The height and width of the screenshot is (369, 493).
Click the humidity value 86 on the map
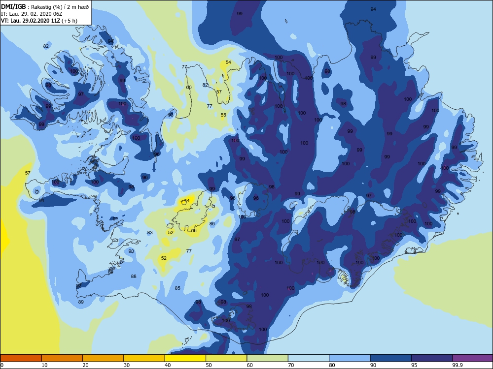coord(212,224)
